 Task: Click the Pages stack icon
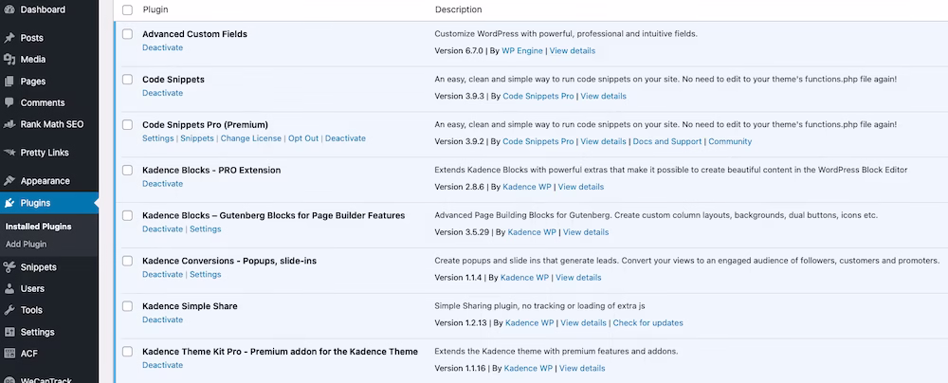pos(9,82)
